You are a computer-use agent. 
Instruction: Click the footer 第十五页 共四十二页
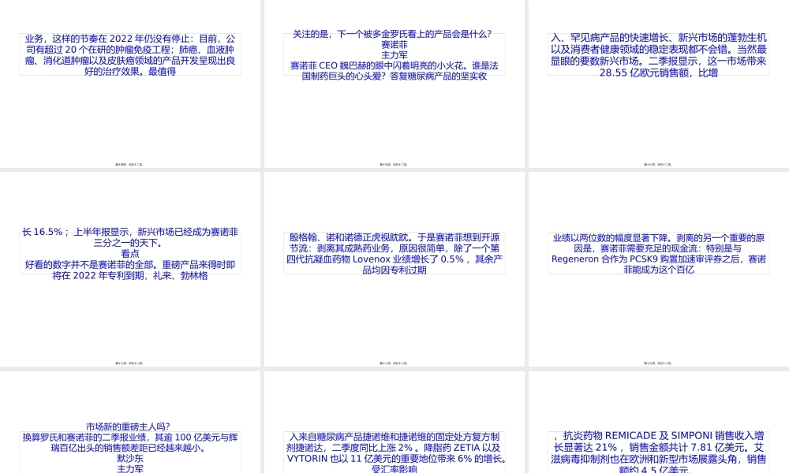[394, 165]
